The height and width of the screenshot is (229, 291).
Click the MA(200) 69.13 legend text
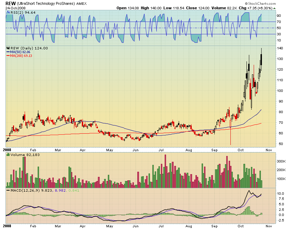pyautogui.click(x=21, y=56)
